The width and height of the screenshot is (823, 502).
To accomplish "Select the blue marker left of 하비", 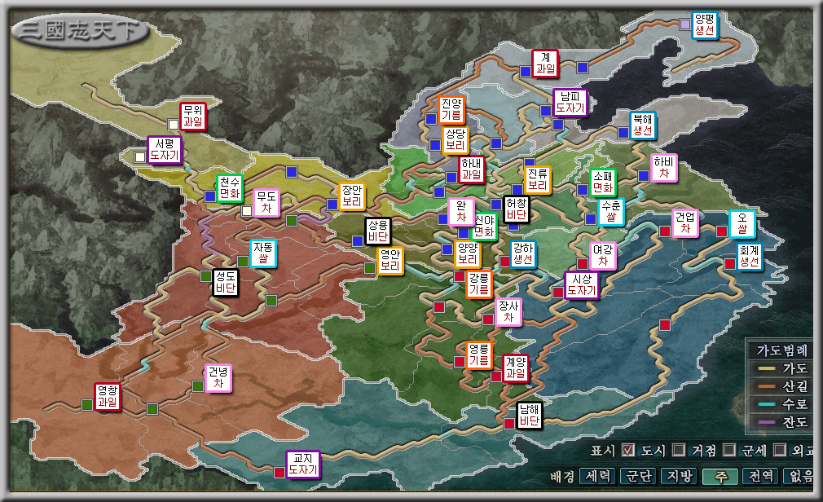I will point(644,176).
